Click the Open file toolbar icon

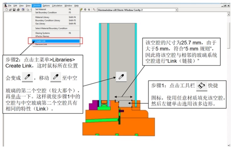pos(10,10)
